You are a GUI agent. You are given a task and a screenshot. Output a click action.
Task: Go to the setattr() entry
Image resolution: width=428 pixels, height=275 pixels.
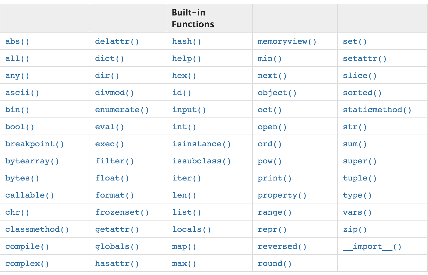365,58
